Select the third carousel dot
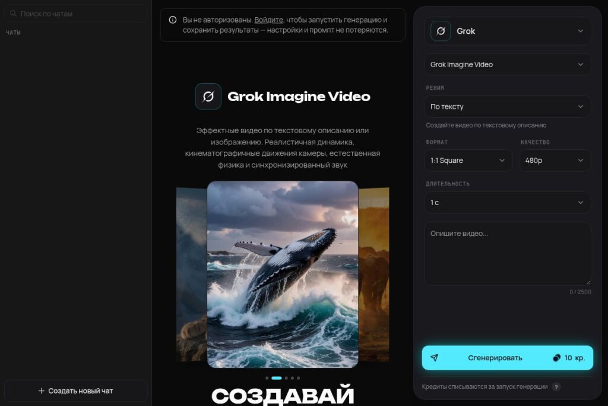Viewport: 608px width, 406px height. pyautogui.click(x=286, y=378)
